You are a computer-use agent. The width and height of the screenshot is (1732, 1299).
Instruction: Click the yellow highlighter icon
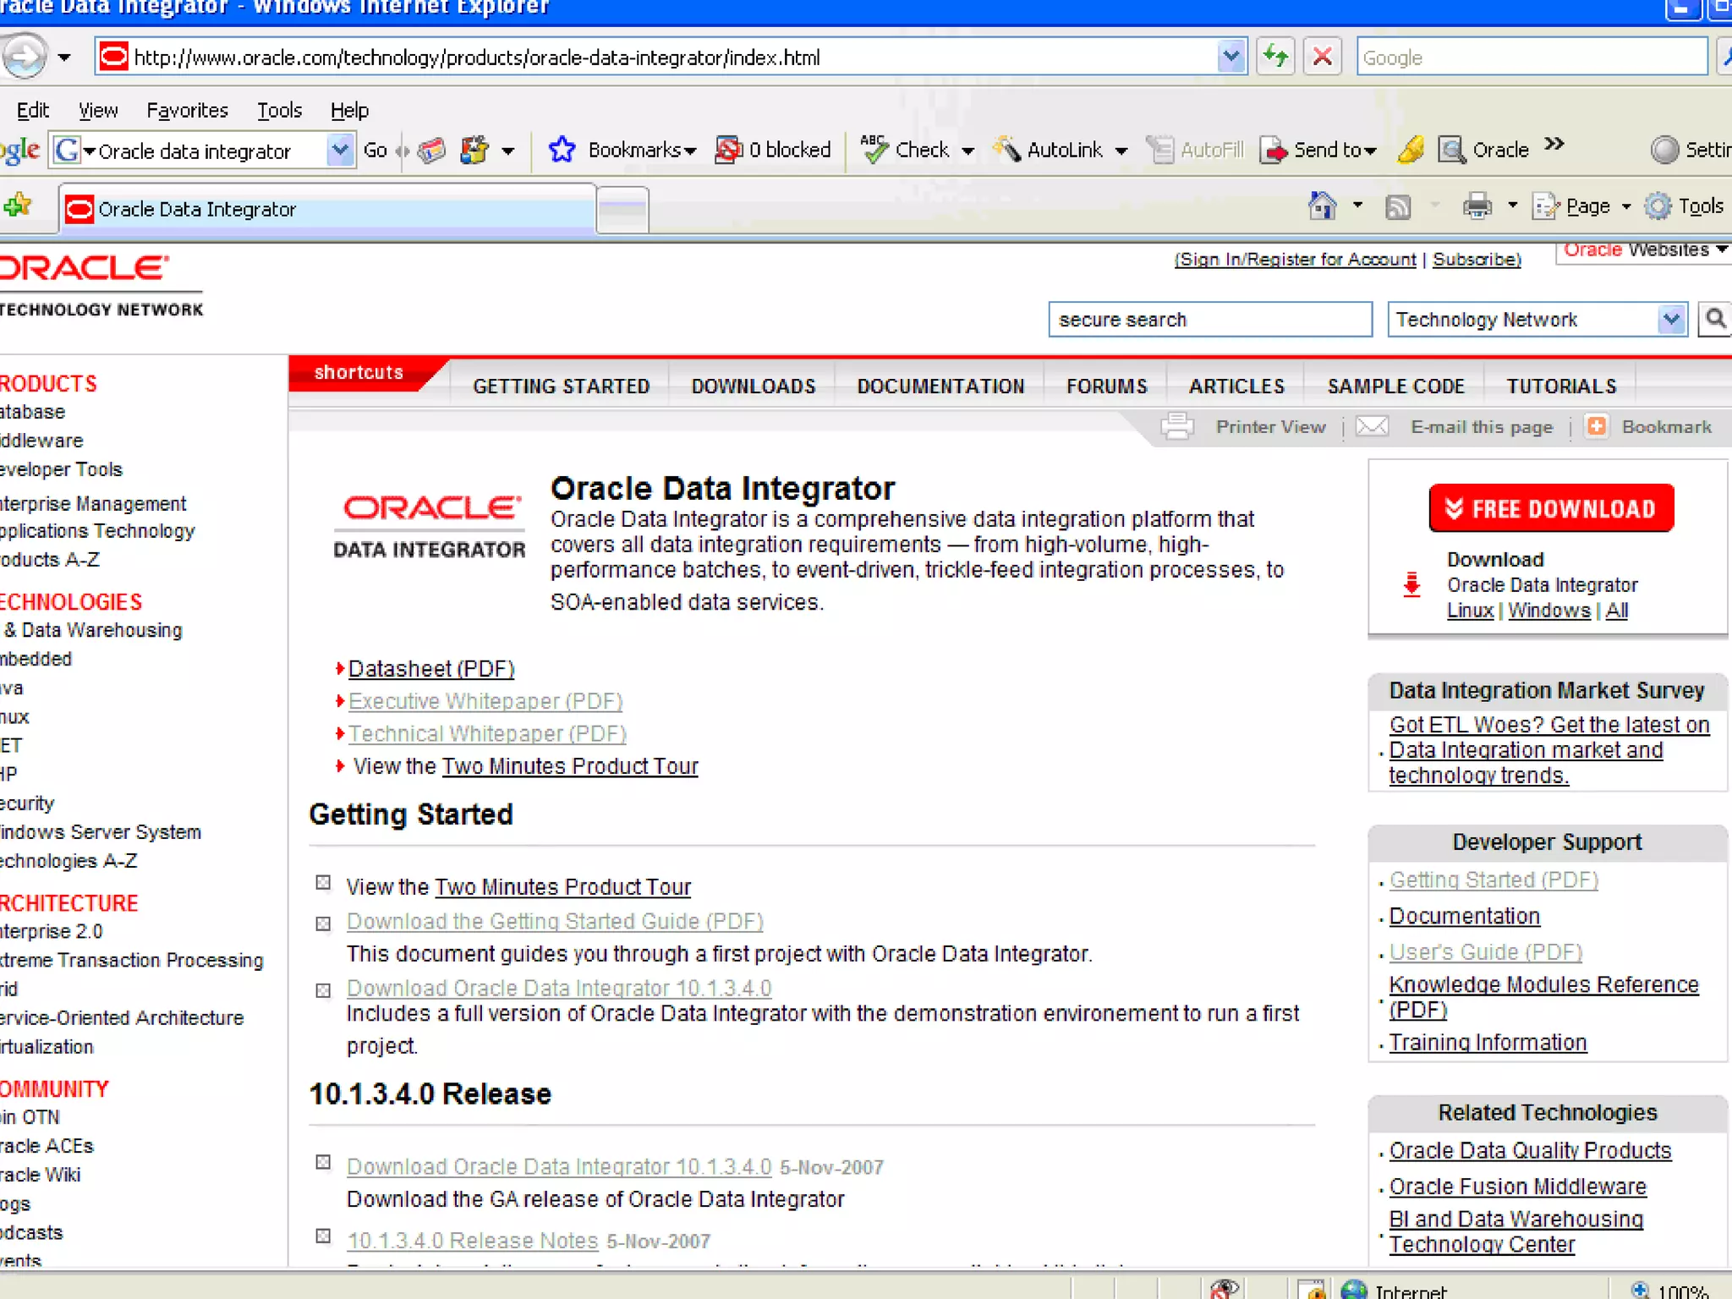coord(1411,150)
